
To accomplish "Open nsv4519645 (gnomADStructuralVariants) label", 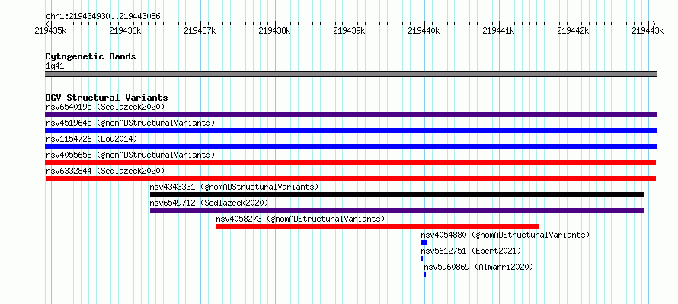I will tap(130, 123).
